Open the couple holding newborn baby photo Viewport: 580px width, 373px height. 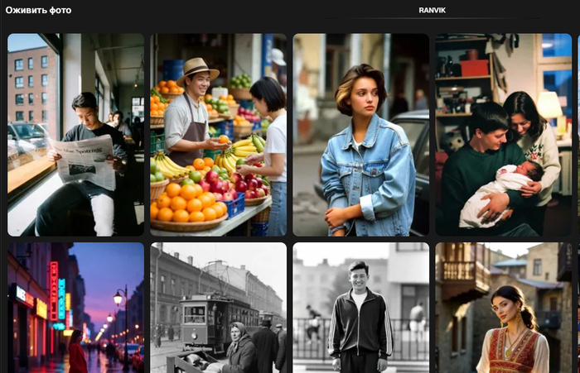point(504,135)
